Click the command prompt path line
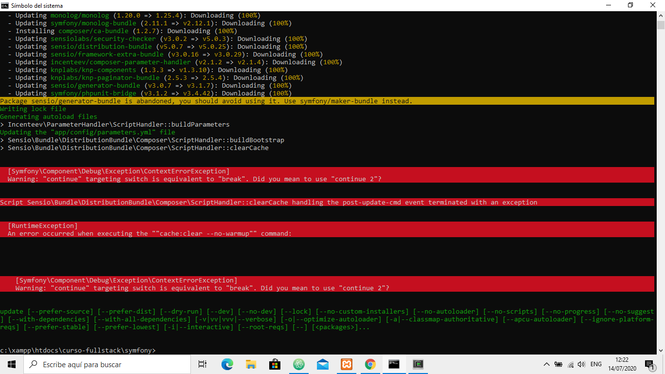The image size is (665, 374). coord(78,351)
